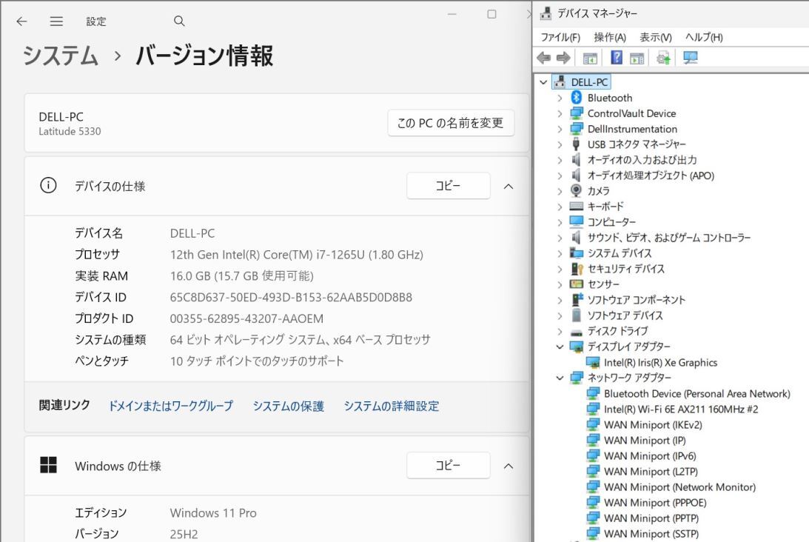Viewport: 809px width, 542px height.
Task: Open Device Manager Help via the toolbar icon
Action: click(x=616, y=58)
